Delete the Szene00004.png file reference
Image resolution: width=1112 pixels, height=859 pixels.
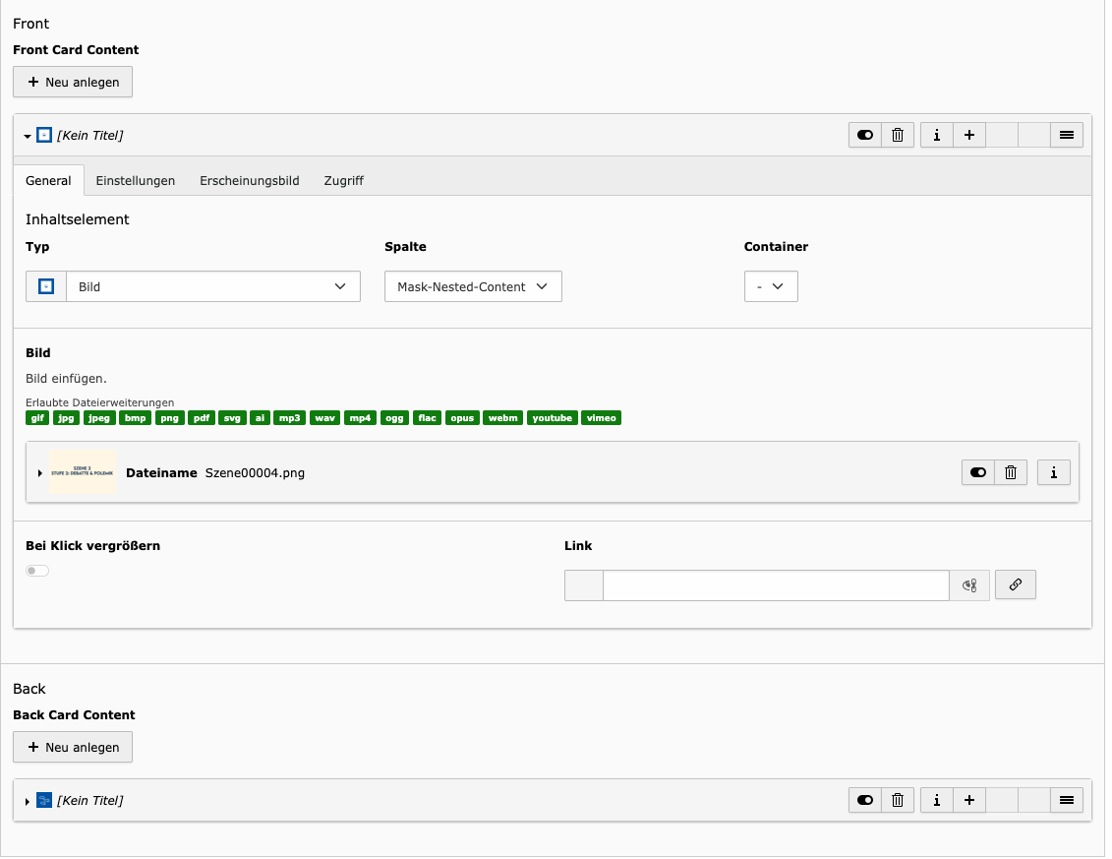[x=1011, y=473]
